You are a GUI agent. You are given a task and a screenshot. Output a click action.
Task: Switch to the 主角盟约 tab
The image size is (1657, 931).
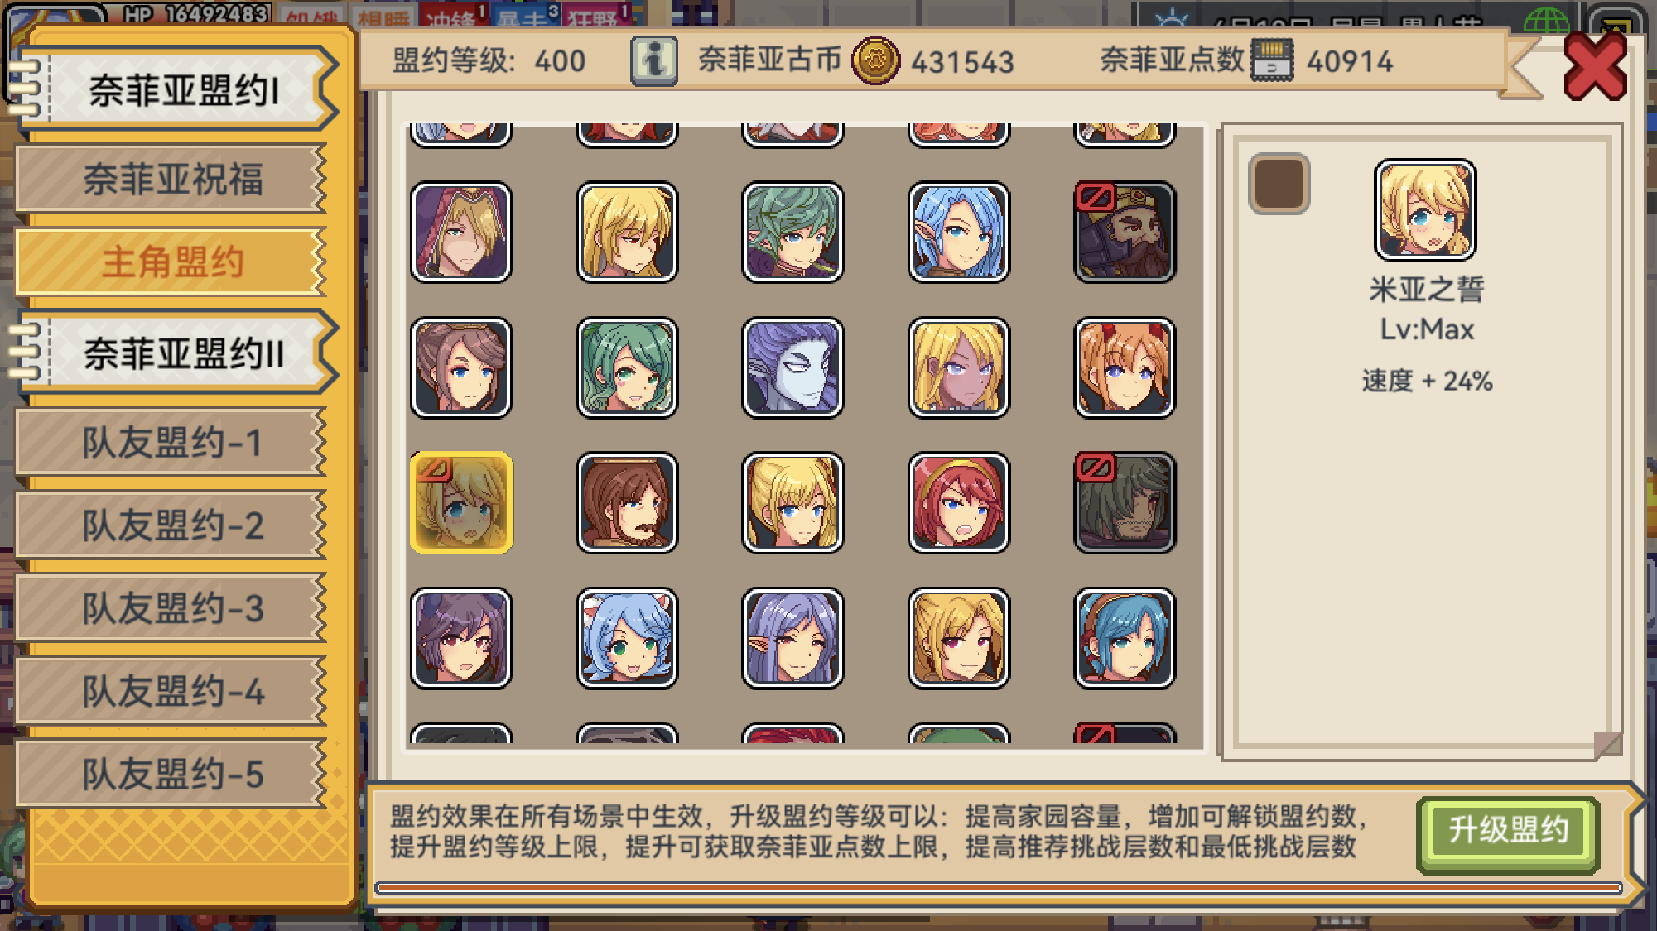coord(171,262)
